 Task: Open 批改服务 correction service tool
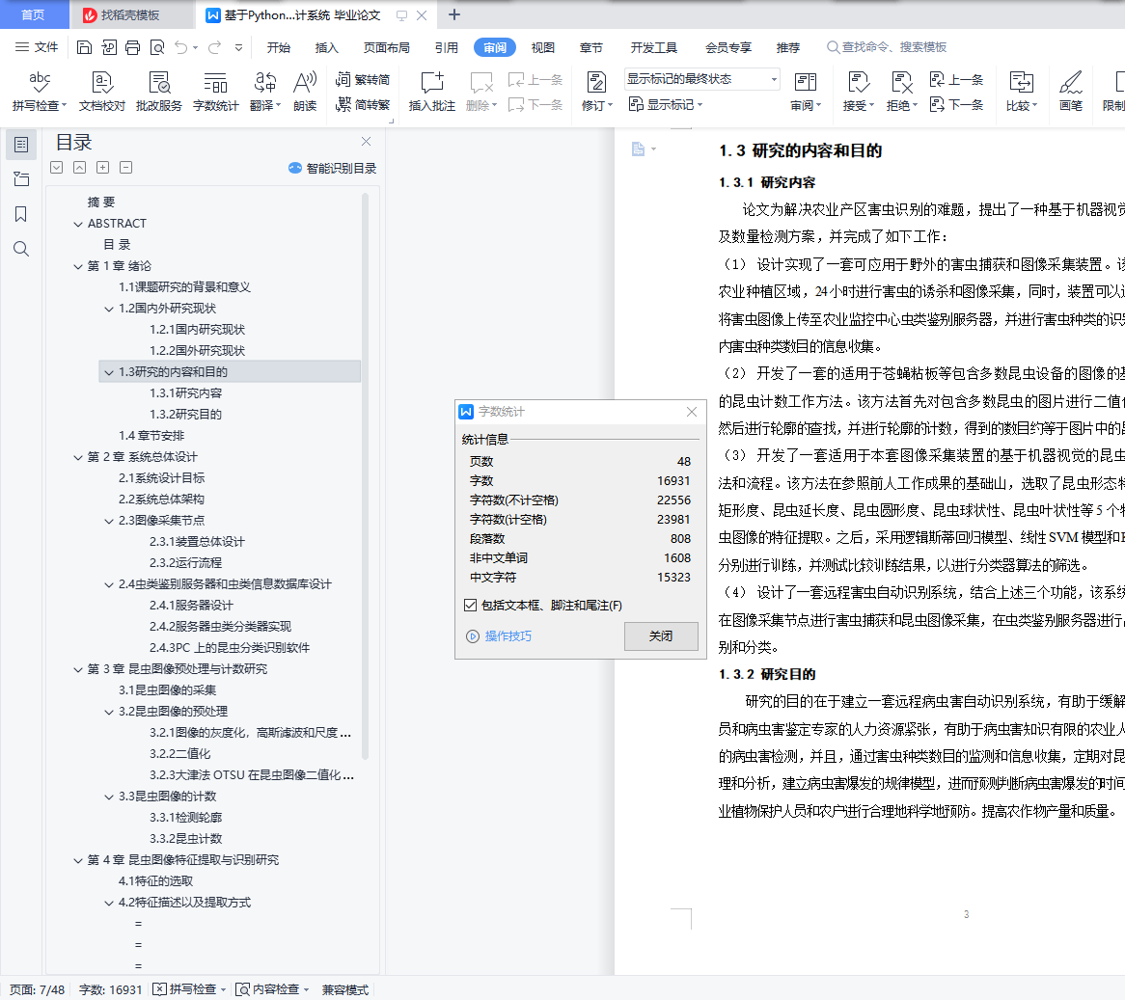(158, 92)
